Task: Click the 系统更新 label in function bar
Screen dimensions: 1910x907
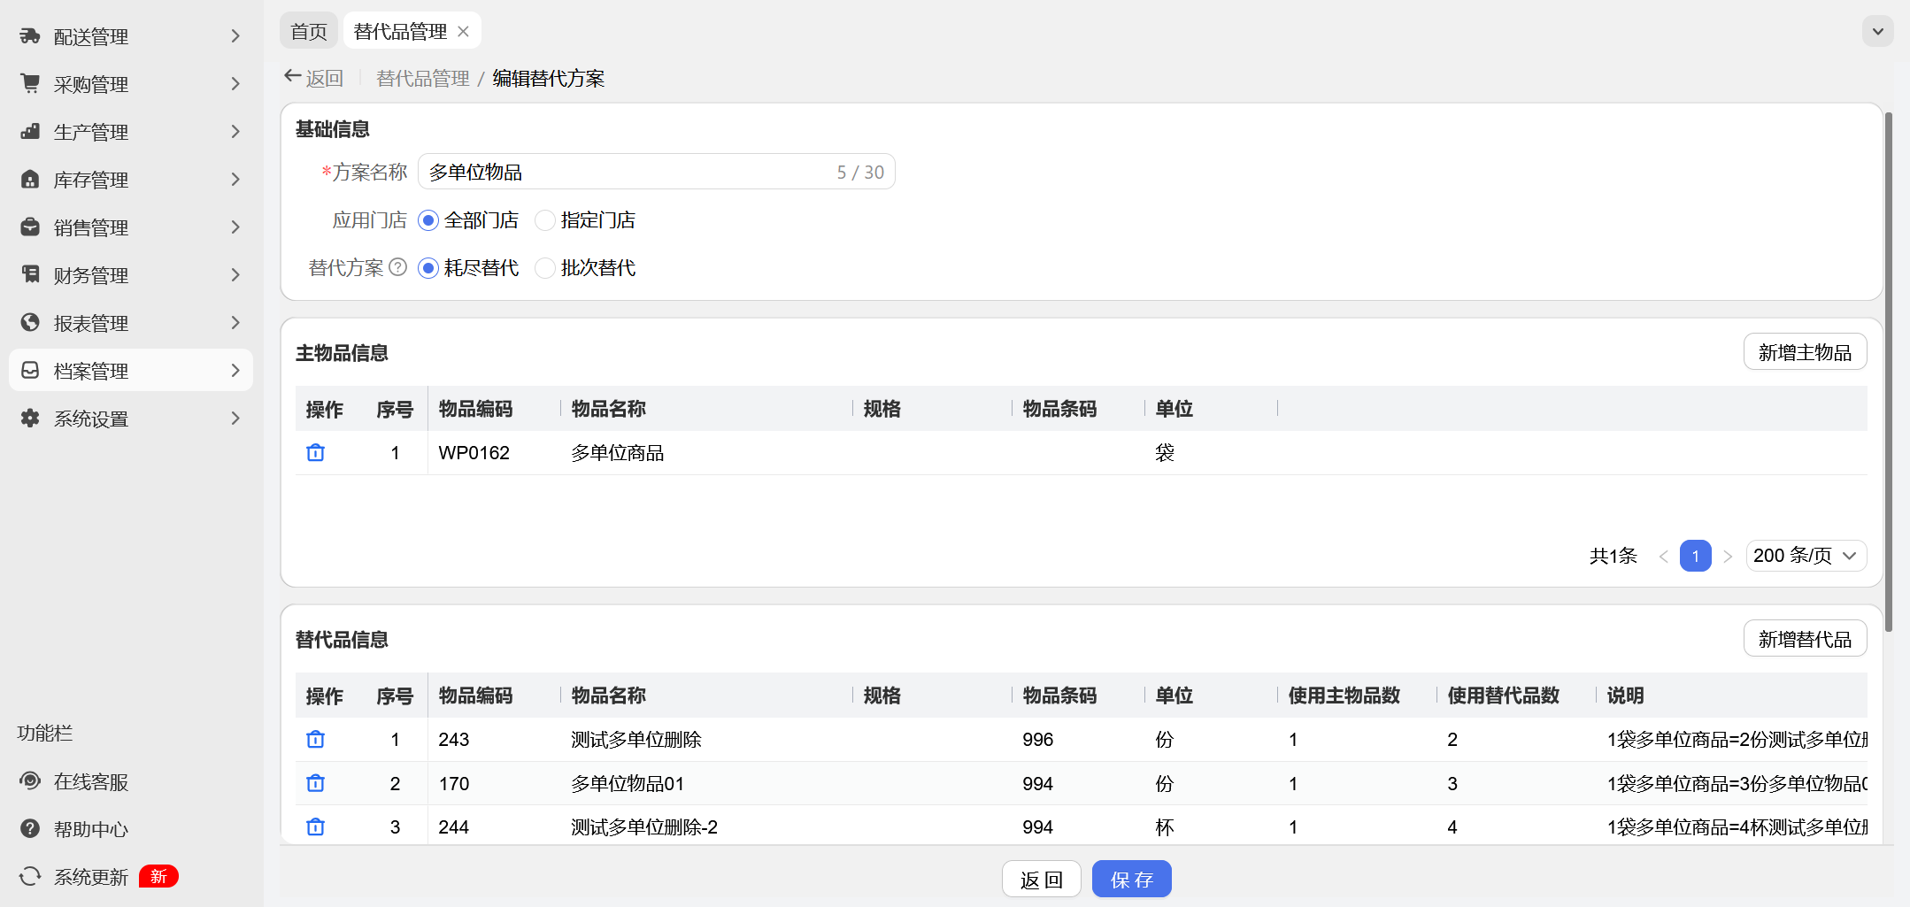Action: (x=91, y=877)
